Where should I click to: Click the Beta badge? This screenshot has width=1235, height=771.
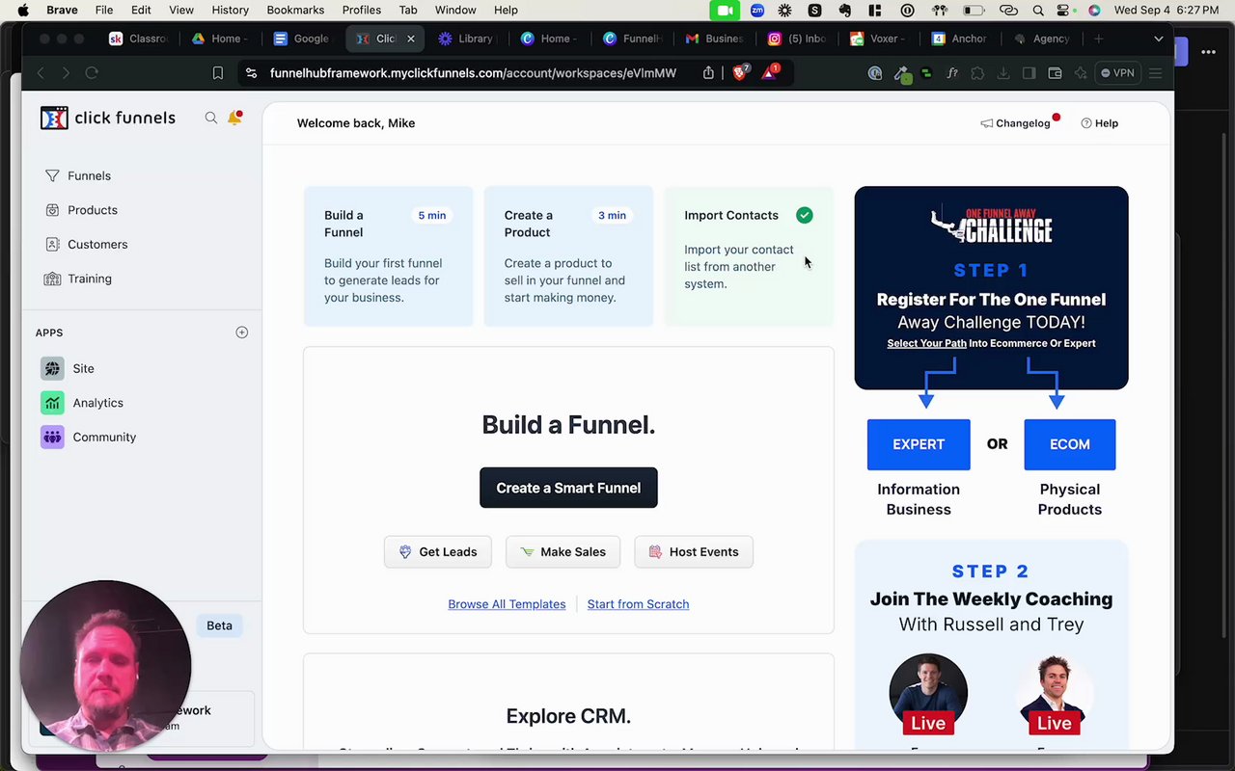(219, 625)
